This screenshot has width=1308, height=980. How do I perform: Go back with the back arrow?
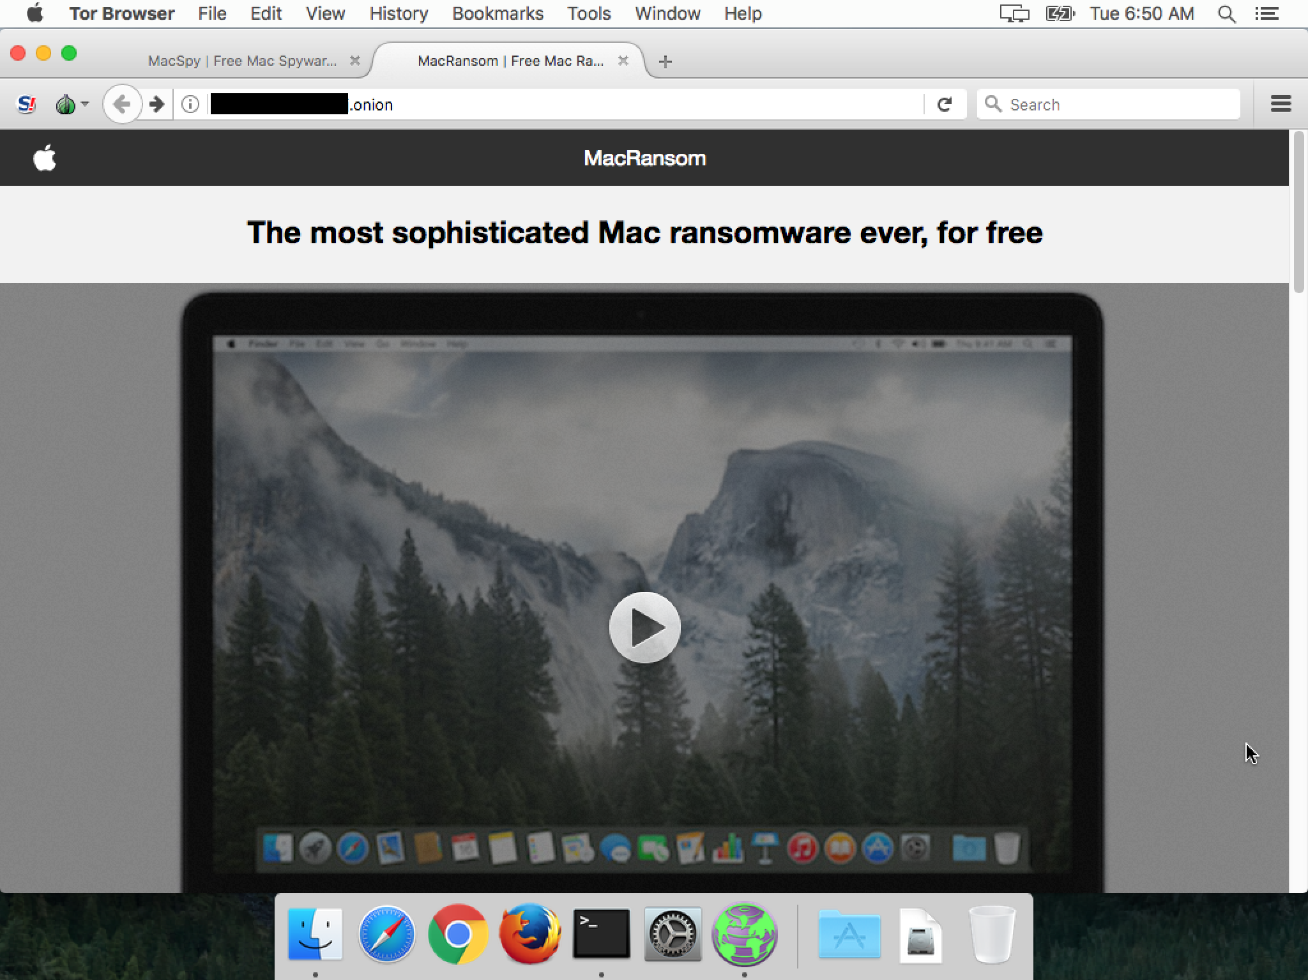click(x=121, y=104)
